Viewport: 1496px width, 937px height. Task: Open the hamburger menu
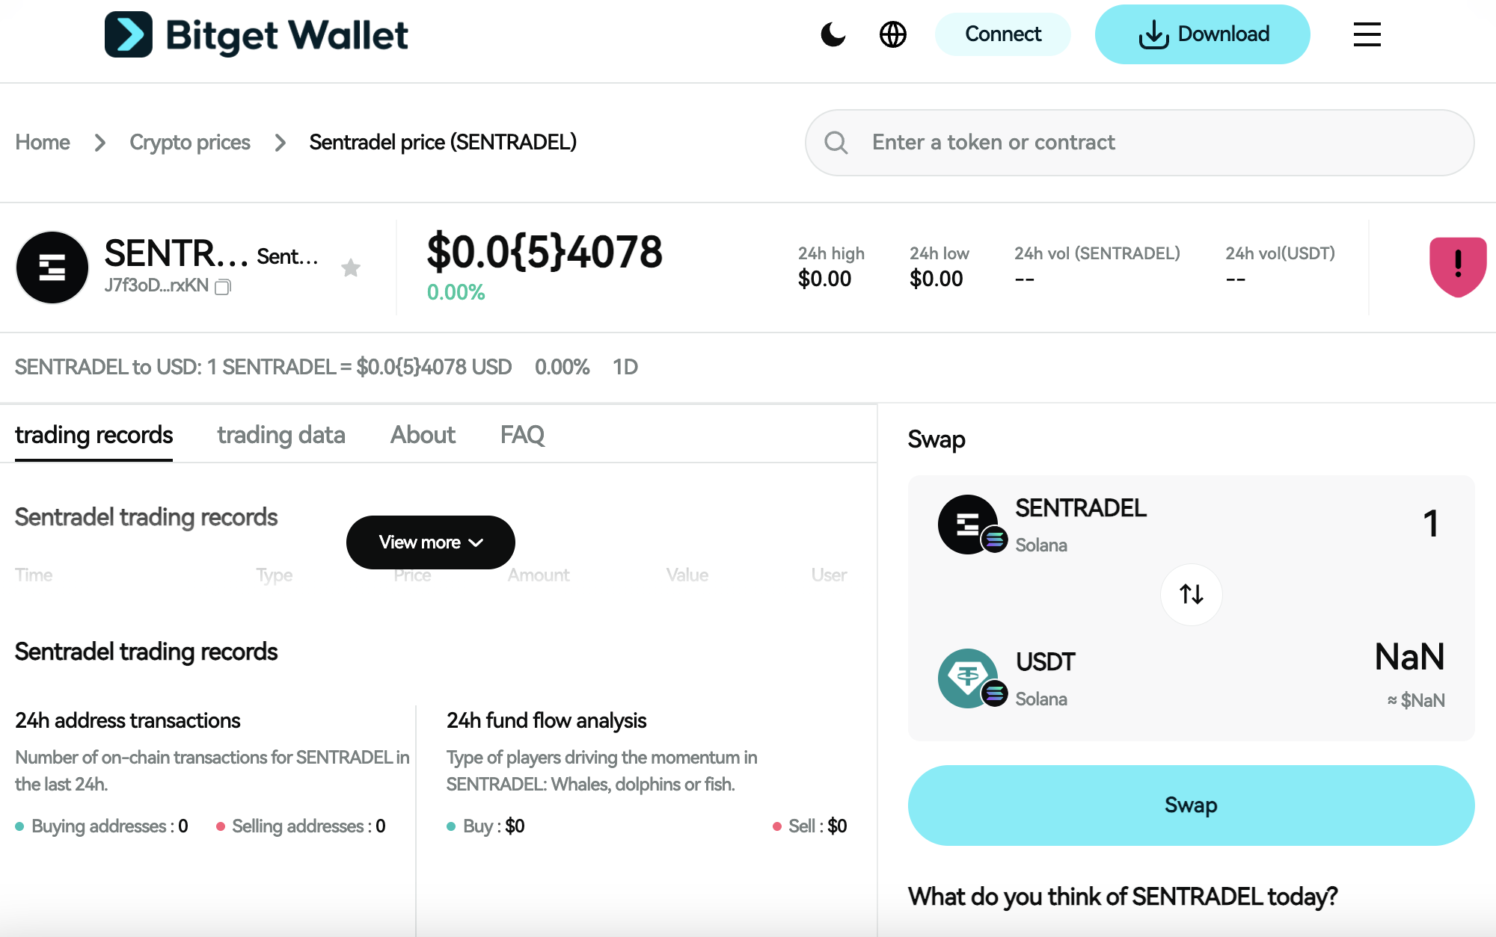(x=1367, y=34)
